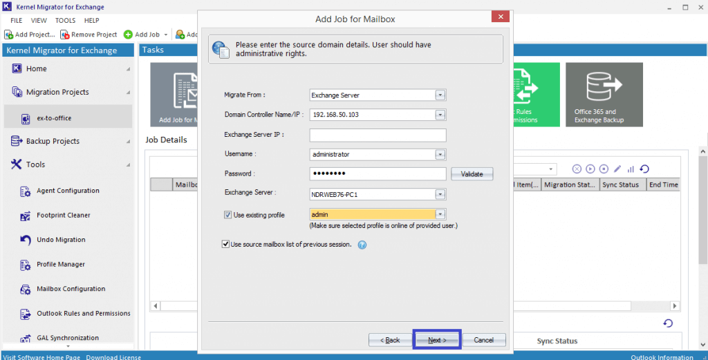Click the GAL Synchronization icon
The width and height of the screenshot is (708, 360).
pos(26,339)
